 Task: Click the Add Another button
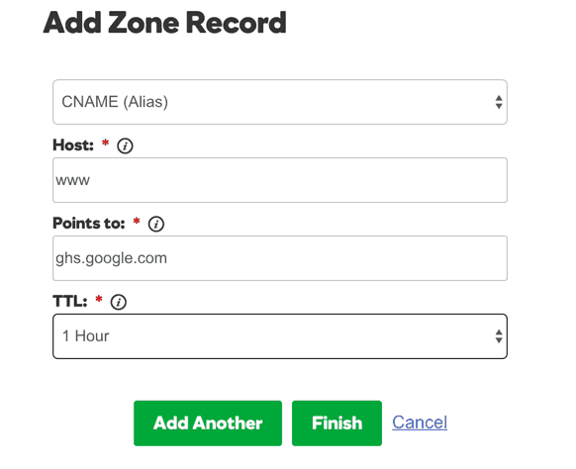pyautogui.click(x=208, y=423)
